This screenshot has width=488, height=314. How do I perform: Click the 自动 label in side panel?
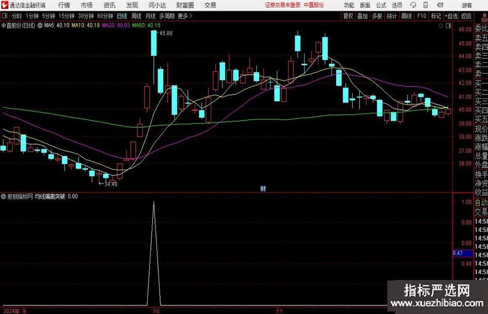tap(481, 203)
